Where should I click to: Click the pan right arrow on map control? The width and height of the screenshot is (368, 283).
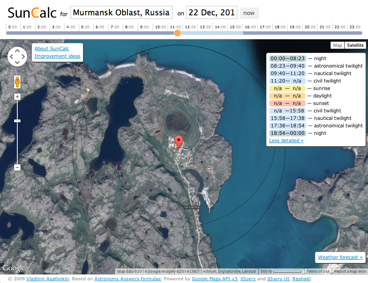[23, 57]
